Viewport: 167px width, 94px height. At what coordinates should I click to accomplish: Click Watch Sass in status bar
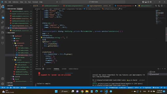114,88
